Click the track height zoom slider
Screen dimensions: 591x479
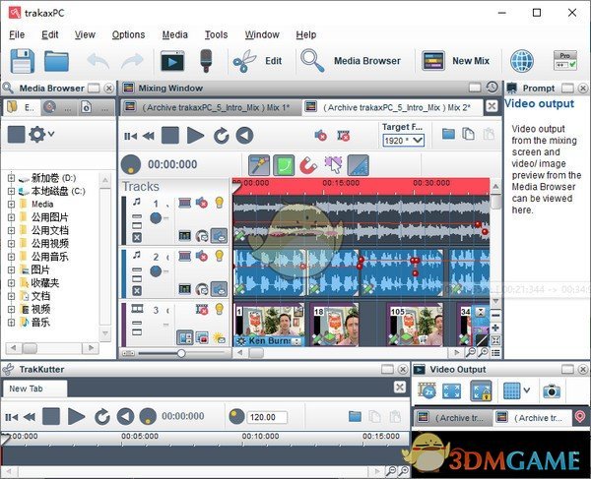point(181,353)
